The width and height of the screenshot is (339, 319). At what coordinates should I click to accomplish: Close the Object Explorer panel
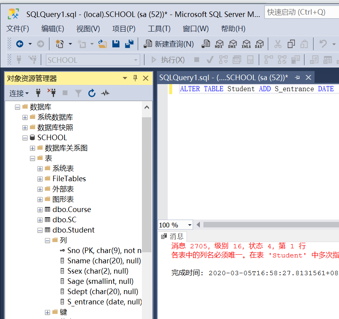coord(146,78)
